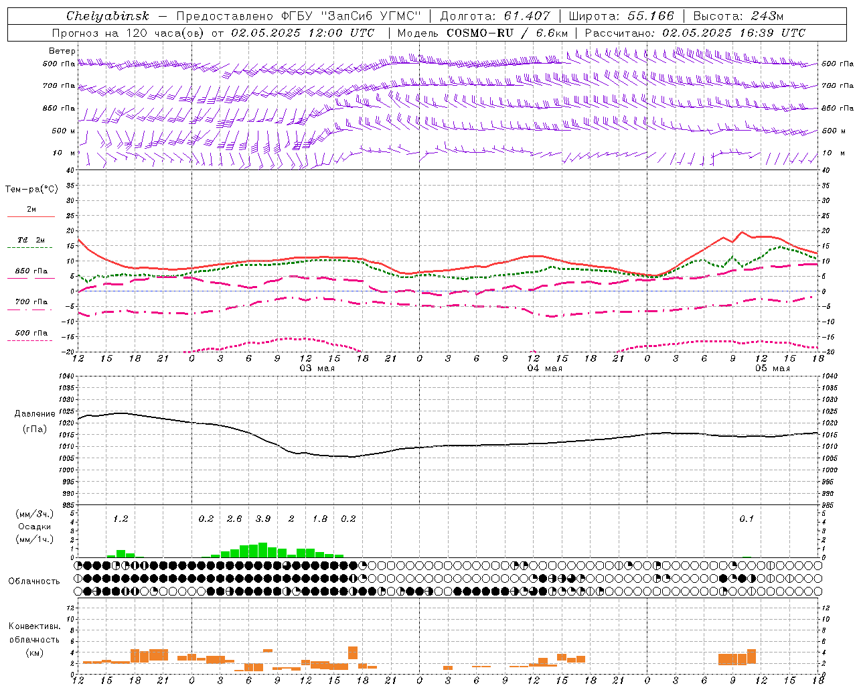Click the Chelyabinsk station title

pos(108,16)
